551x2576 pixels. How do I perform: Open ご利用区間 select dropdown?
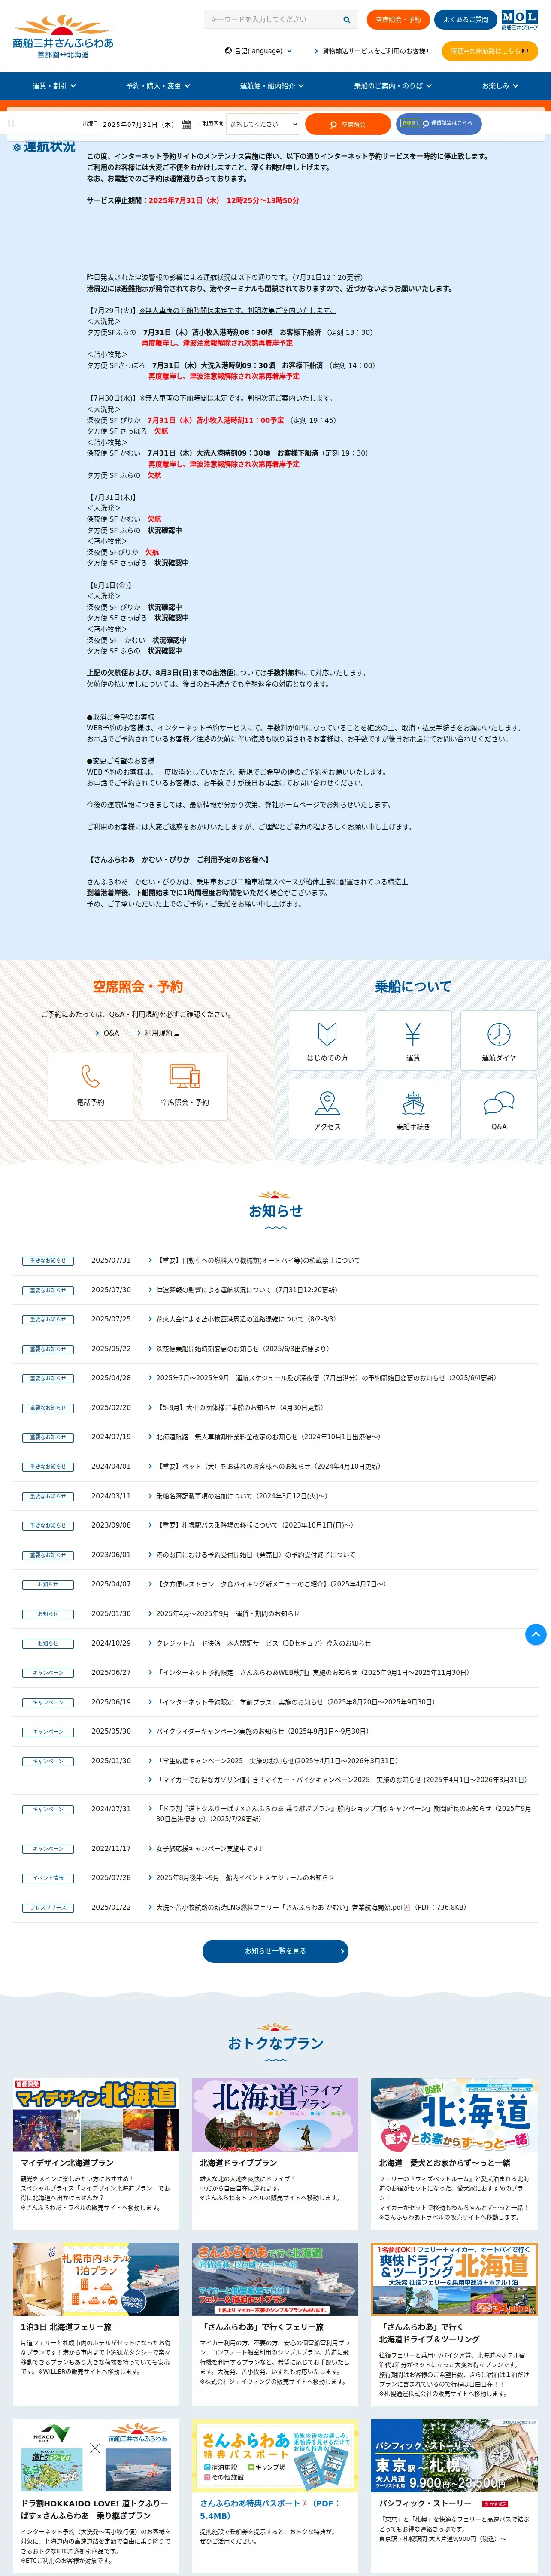[263, 124]
